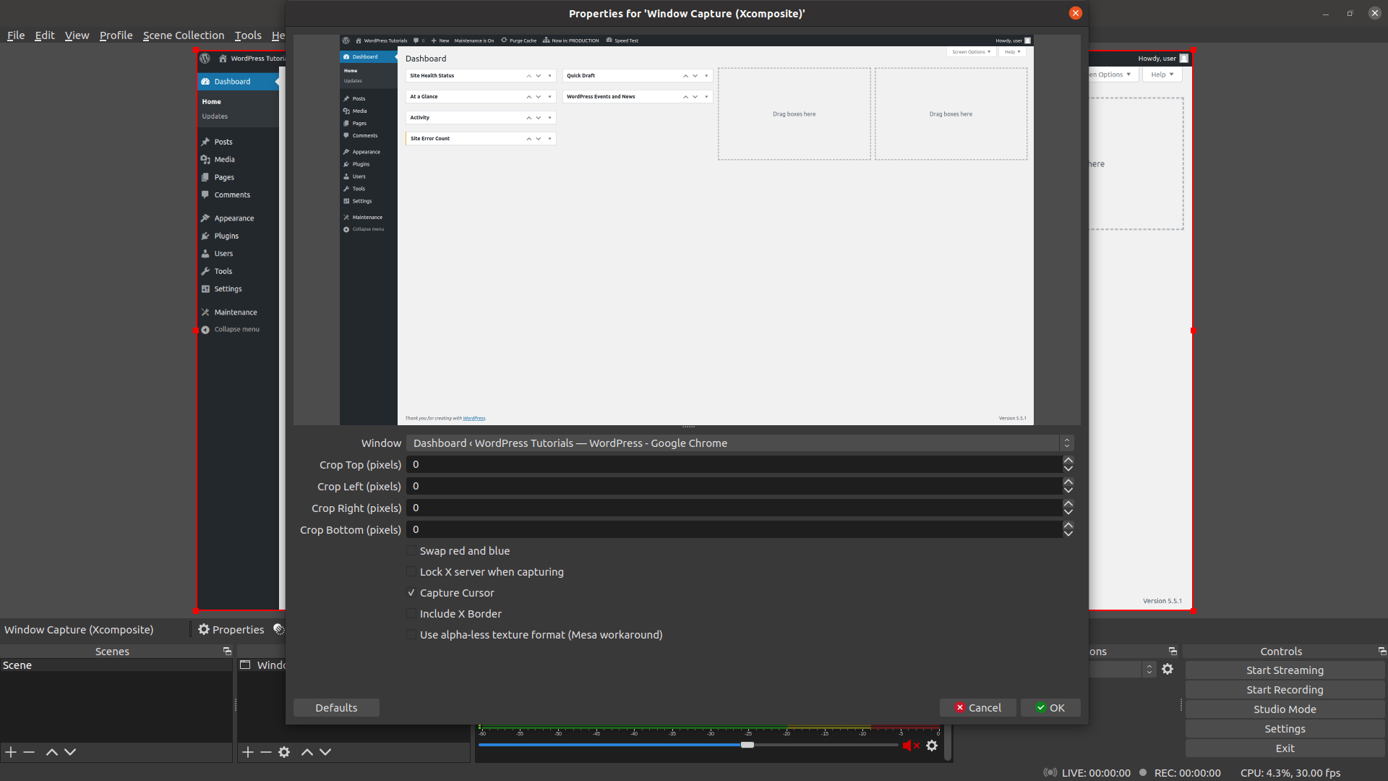Toggle the Capture Cursor checkbox
The image size is (1388, 781).
click(x=412, y=592)
